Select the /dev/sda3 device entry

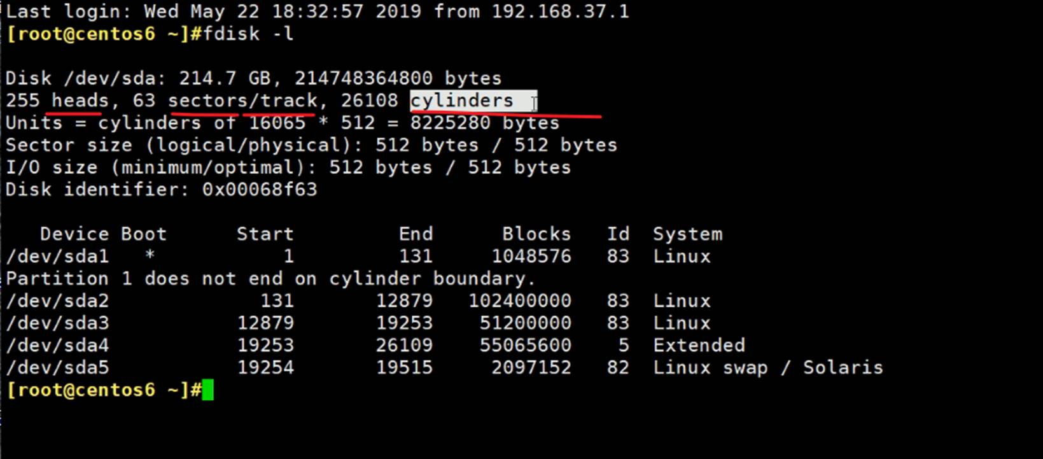(57, 323)
